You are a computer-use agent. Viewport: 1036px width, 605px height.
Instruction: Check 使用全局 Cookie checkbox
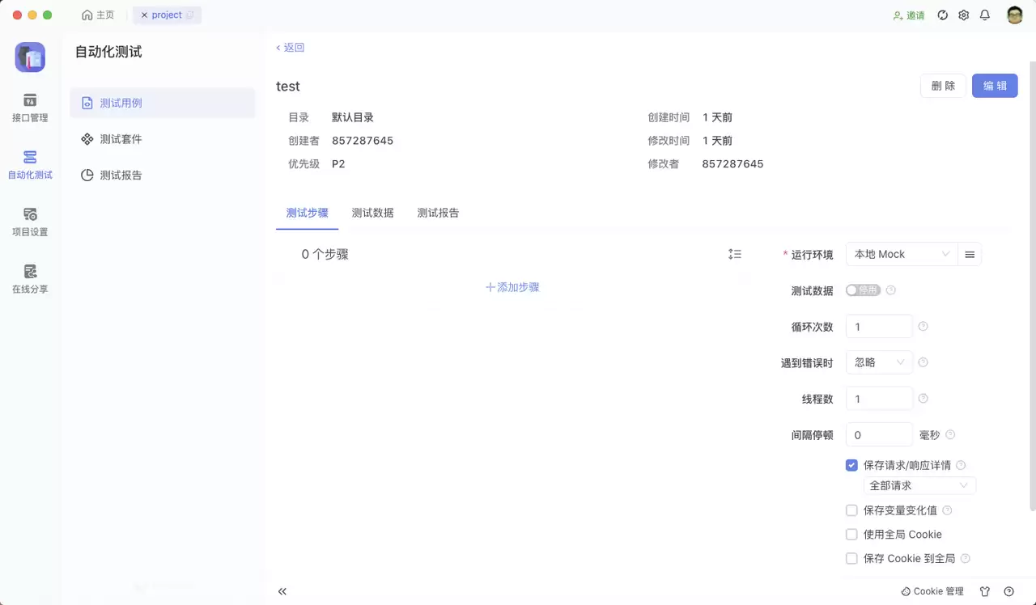point(851,535)
